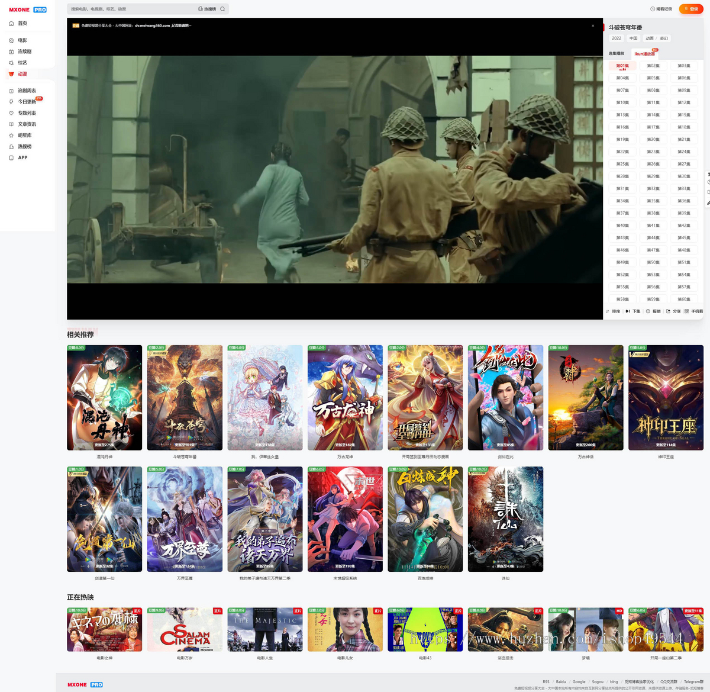Open the 首页 home sidebar item
The height and width of the screenshot is (692, 710).
click(x=18, y=23)
